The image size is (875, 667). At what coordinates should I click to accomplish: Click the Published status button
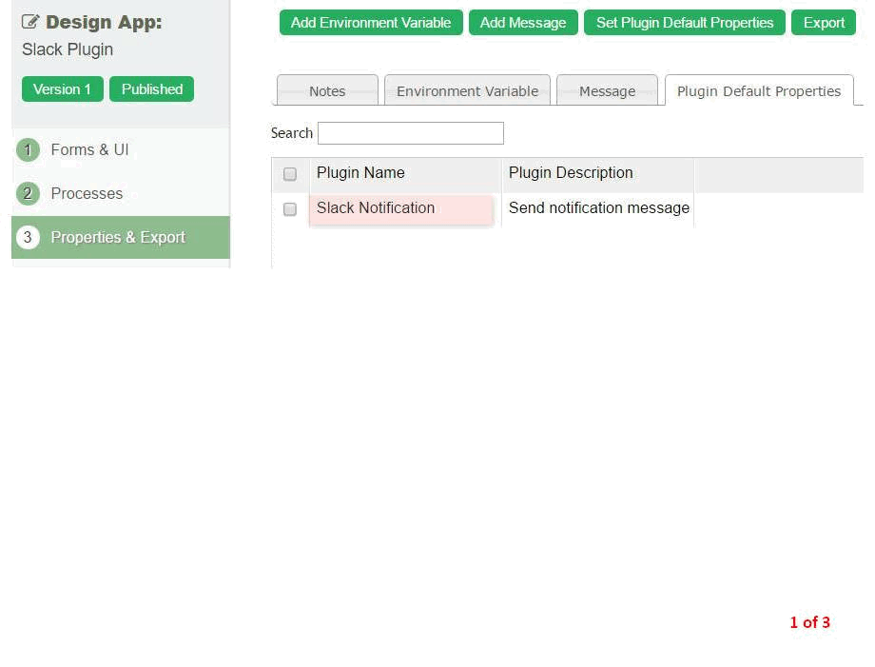[x=152, y=89]
